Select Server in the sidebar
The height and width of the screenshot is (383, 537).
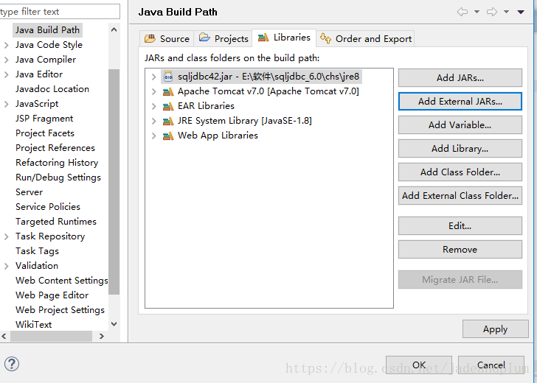29,191
